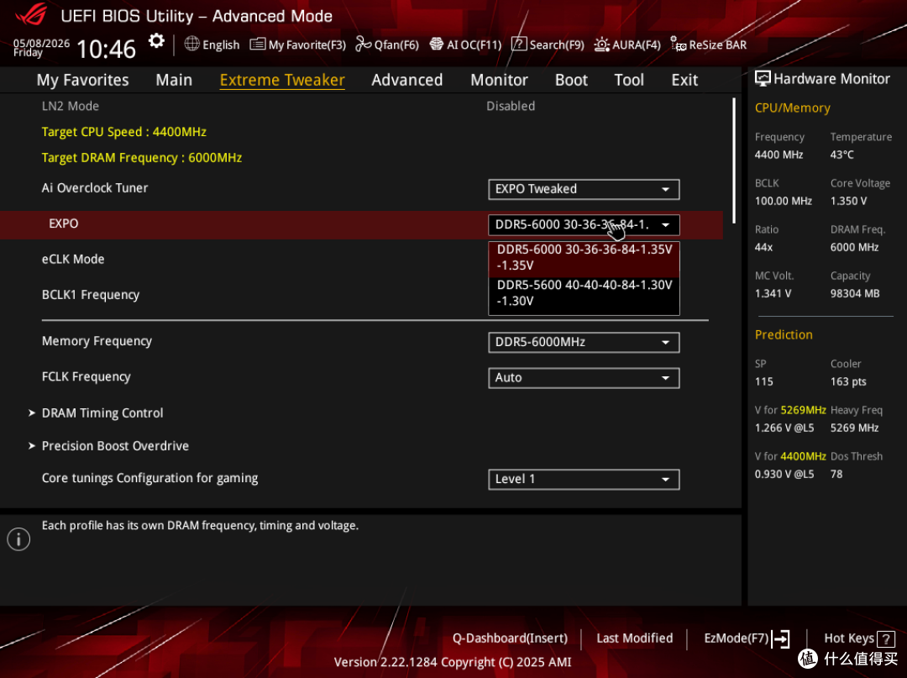Screen dimensions: 907x678
Task: Collapse the EXPO profile dropdown
Action: [584, 225]
